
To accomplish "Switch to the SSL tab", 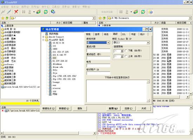I will click(x=124, y=34).
